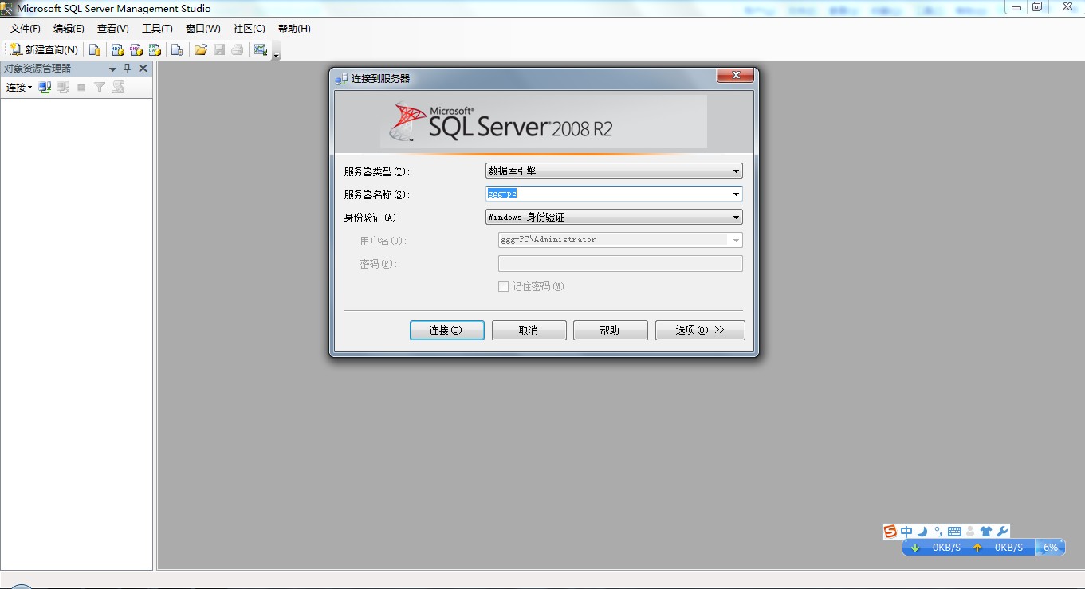
Task: Click the scroll-shaped icon in Object Explorer
Action: (118, 88)
